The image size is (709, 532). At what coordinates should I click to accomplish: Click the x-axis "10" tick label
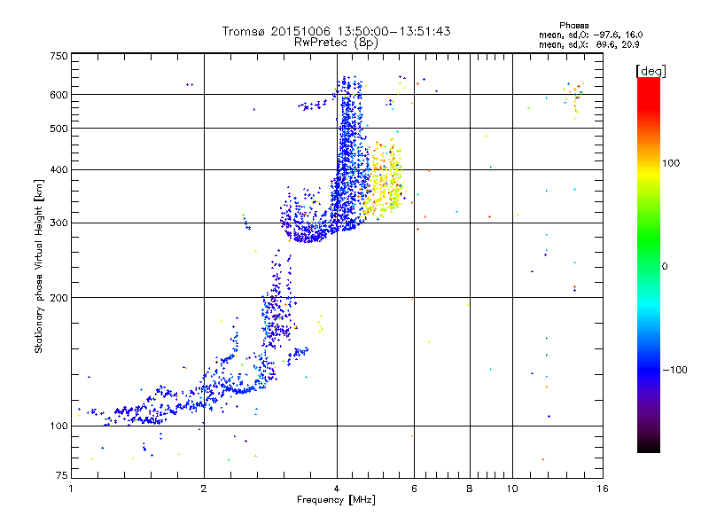point(512,489)
